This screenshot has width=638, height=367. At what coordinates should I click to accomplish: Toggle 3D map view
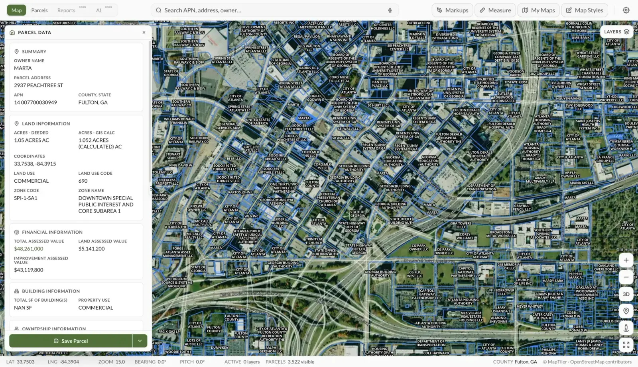[x=626, y=294]
